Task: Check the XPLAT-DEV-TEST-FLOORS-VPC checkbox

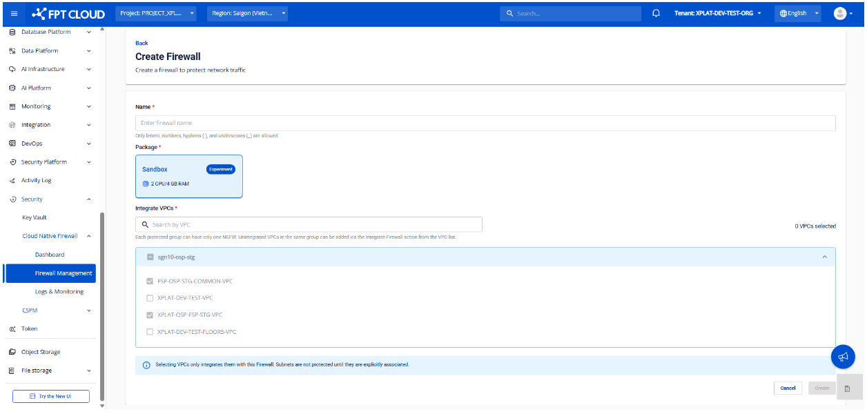Action: coord(150,332)
